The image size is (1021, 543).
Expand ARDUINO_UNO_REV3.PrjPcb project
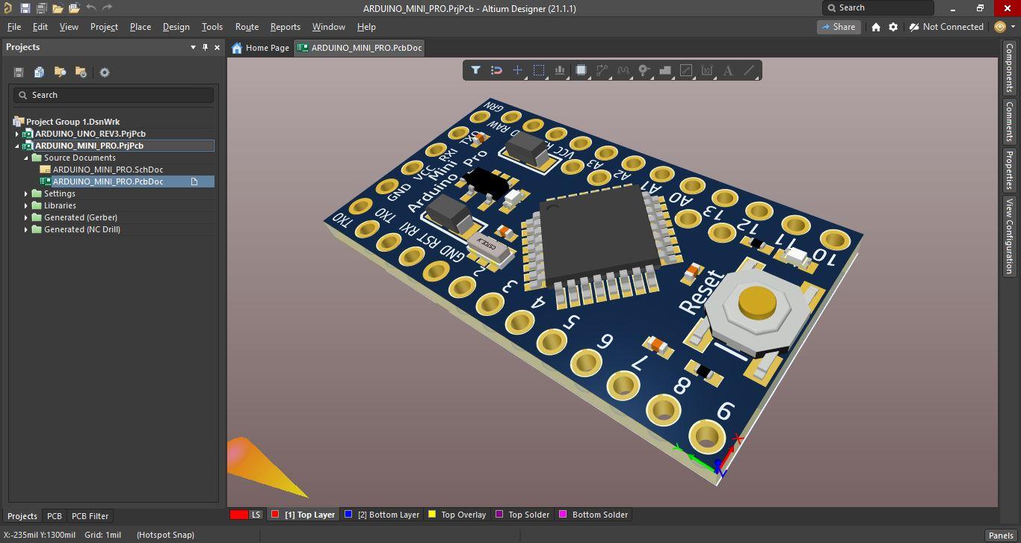17,134
